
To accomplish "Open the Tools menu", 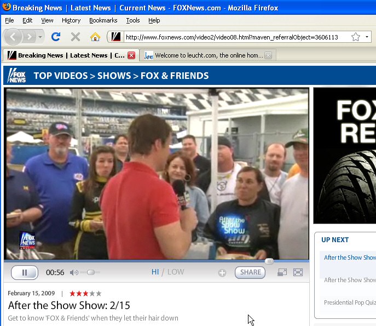I will [133, 20].
